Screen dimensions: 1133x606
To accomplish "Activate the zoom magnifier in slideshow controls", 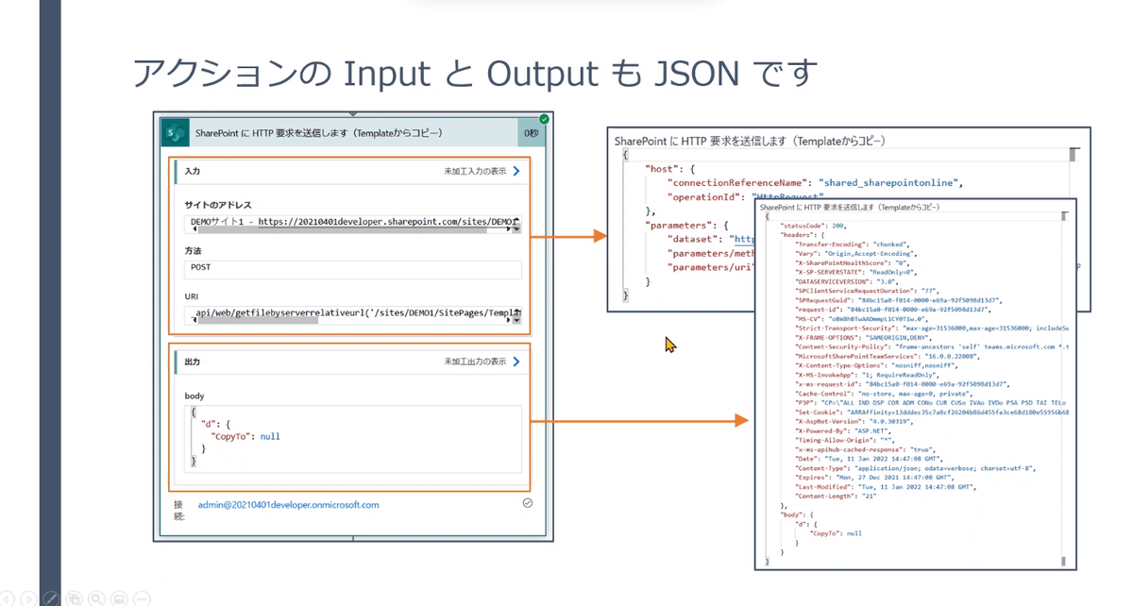I will [96, 598].
